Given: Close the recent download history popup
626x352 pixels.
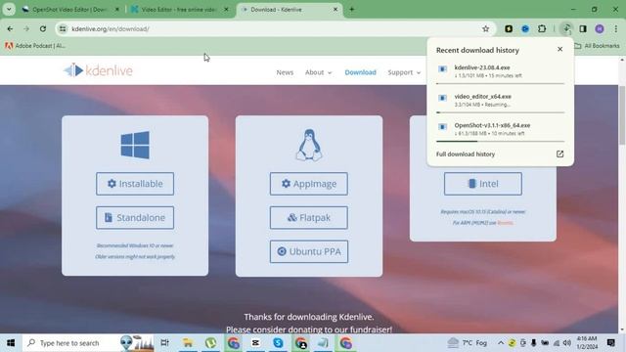Looking at the screenshot, I should 559,49.
